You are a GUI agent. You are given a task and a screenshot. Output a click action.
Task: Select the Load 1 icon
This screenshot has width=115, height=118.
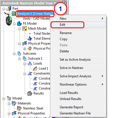tap(35, 68)
